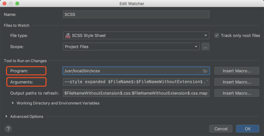Click the scope ellipsis browse button

[205, 47]
